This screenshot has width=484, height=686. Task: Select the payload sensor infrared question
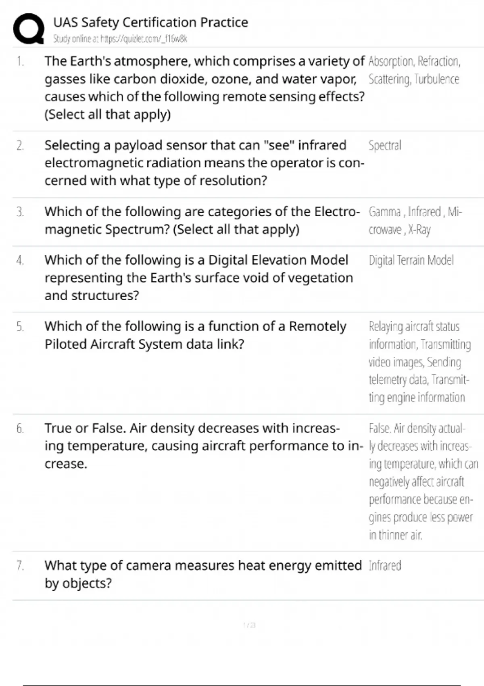[x=204, y=163]
